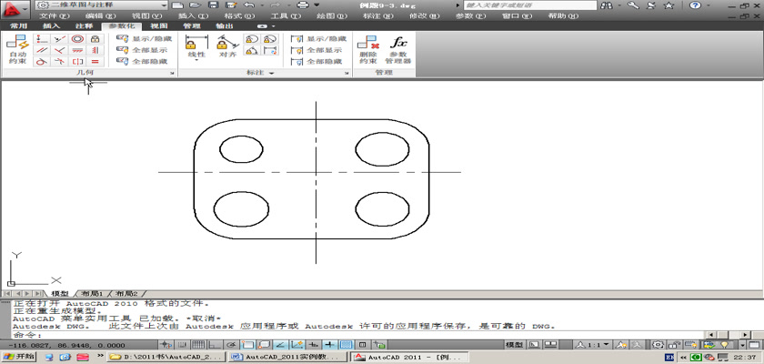The height and width of the screenshot is (364, 764).
Task: Open the 几何 panel dialog launcher arrow
Action: coord(172,73)
